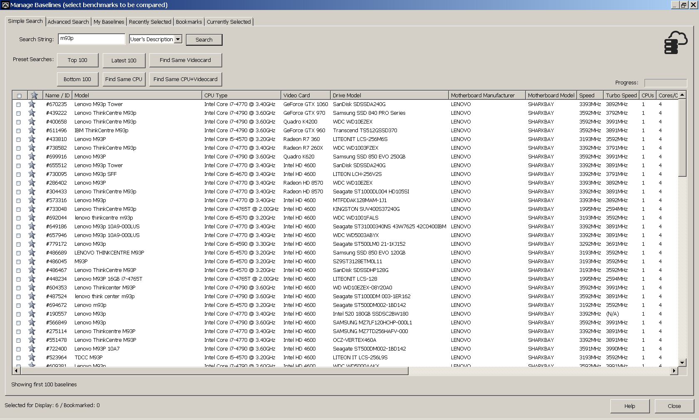
Task: Star the TDCC M93P baseline row
Action: (32, 358)
